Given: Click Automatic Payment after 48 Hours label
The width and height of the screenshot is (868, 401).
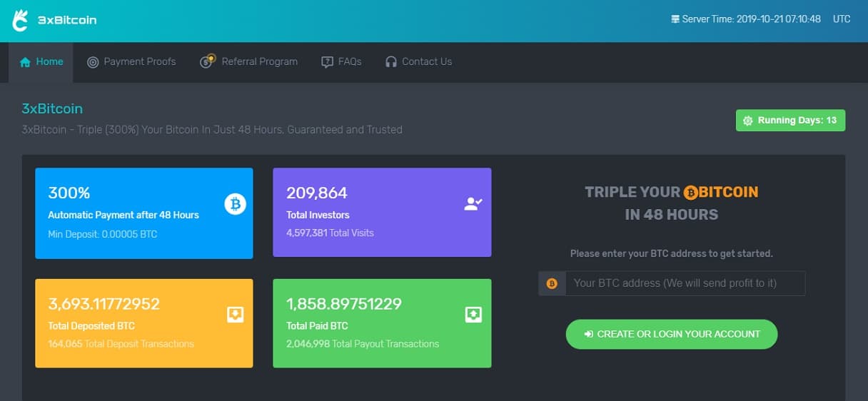Looking at the screenshot, I should click(123, 215).
